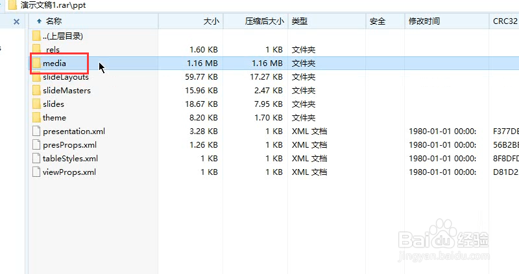Click the theme folder icon
Screen dimensions: 519x274
click(x=36, y=117)
